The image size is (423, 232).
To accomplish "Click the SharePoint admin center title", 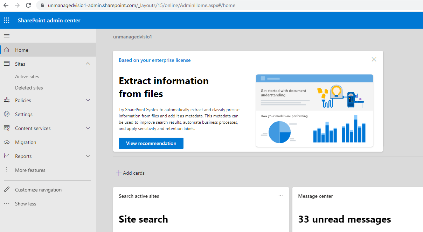I will click(x=49, y=20).
